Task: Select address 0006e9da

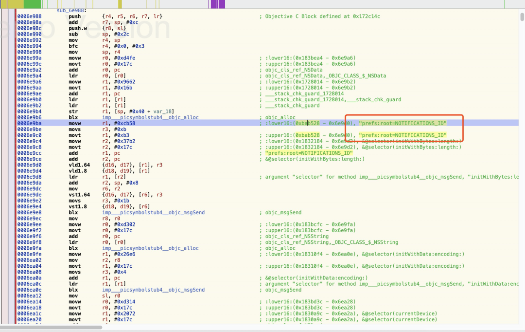Action: [30, 183]
